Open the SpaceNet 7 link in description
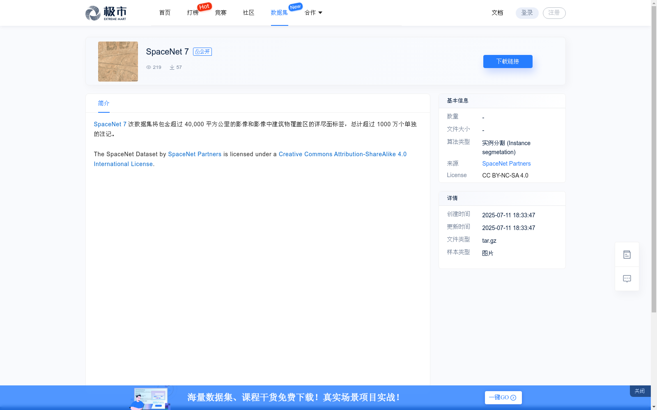The image size is (657, 410). [110, 124]
